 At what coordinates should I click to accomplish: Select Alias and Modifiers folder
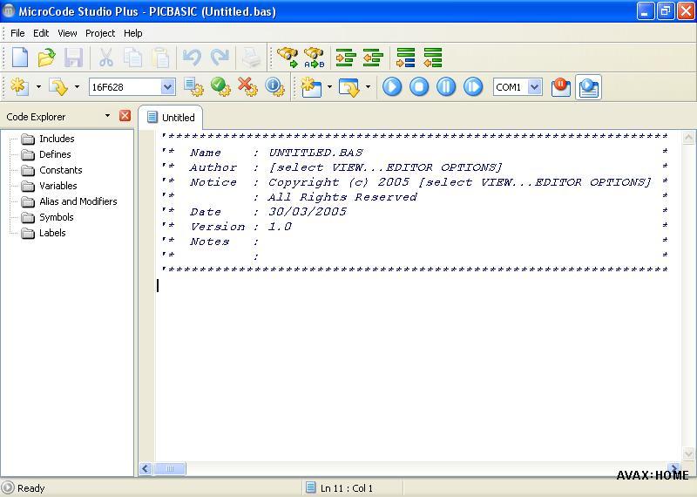pos(78,201)
